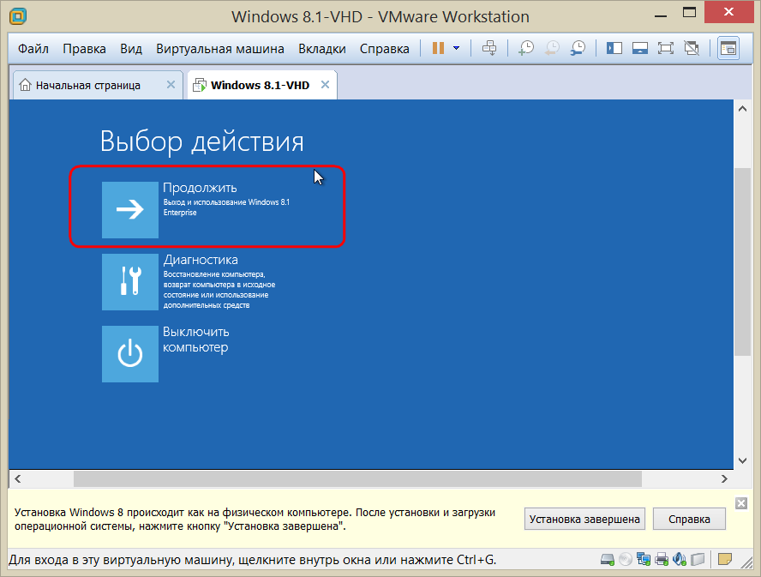761x577 pixels.
Task: Open the snapshot manager
Action: [578, 48]
